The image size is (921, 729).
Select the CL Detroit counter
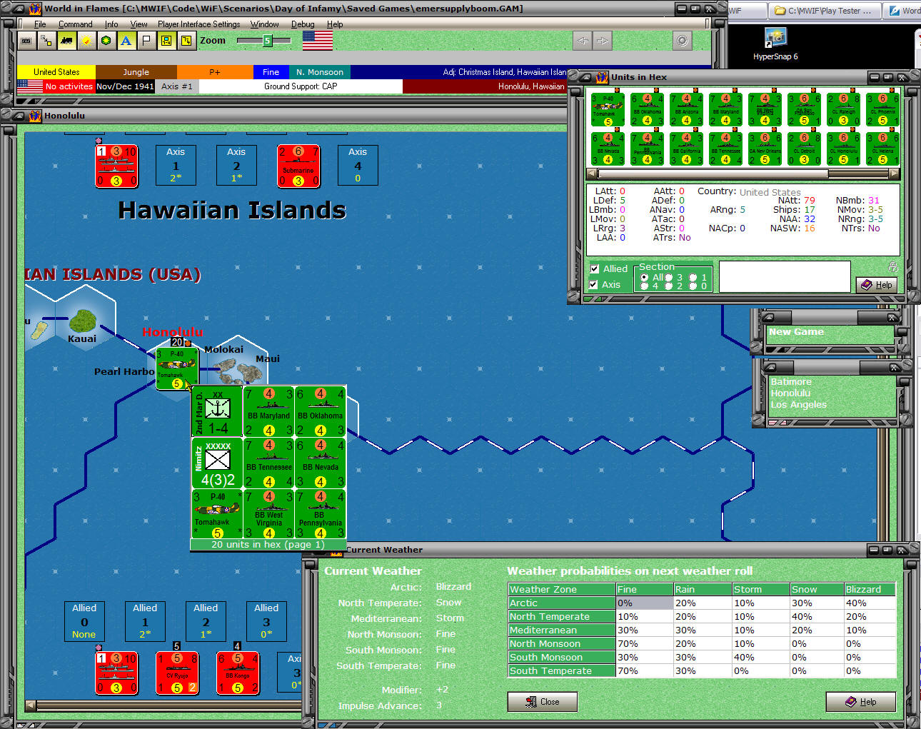tap(805, 149)
